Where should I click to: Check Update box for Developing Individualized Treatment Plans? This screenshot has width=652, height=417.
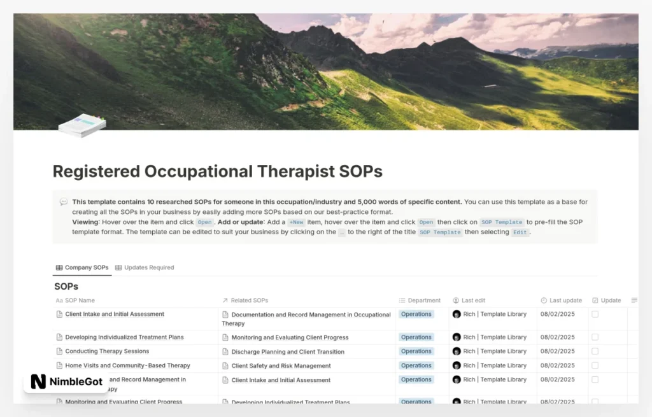pyautogui.click(x=595, y=337)
